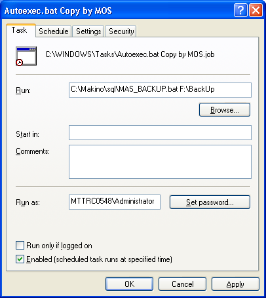Open the Schedule tab
The width and height of the screenshot is (266, 298).
[54, 31]
